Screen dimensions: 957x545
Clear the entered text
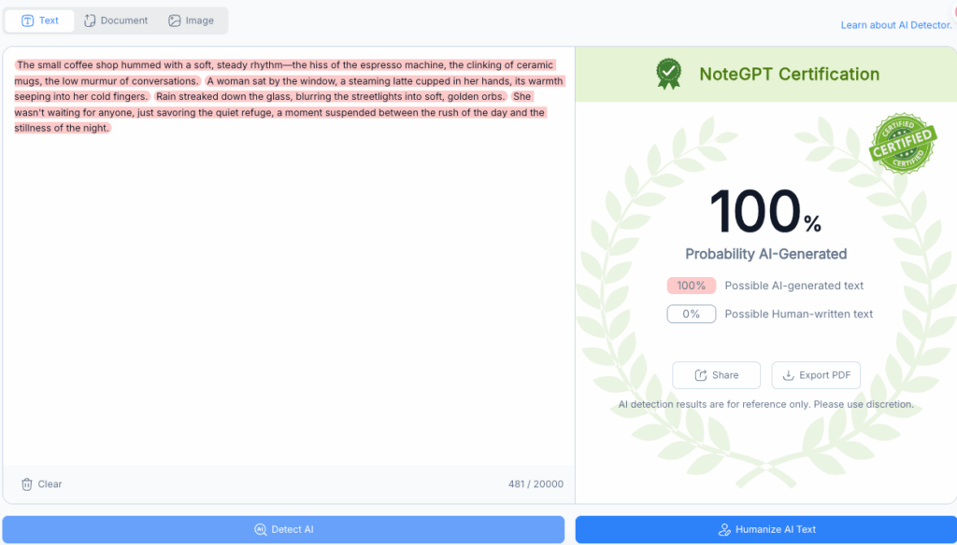point(41,484)
